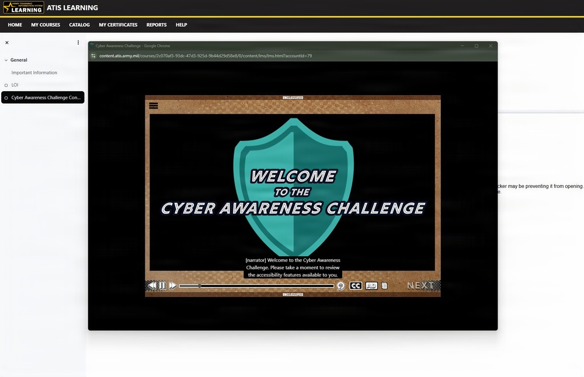Open the hamburger menu in the course player
The image size is (584, 377).
coord(154,106)
